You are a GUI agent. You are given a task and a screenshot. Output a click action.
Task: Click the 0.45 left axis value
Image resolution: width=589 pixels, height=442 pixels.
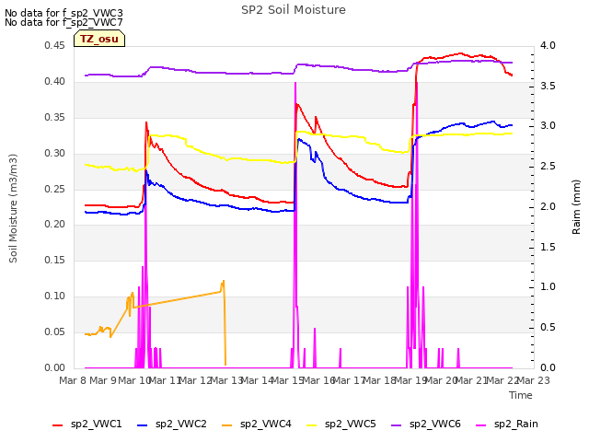[x=55, y=45]
